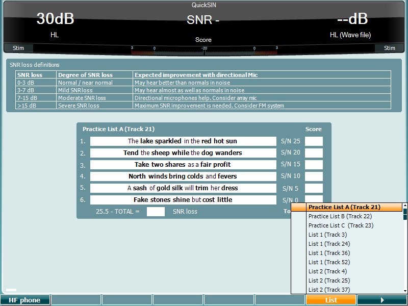Select List 1 (Track 36)
Screen dimensions: 408x306
click(x=347, y=253)
